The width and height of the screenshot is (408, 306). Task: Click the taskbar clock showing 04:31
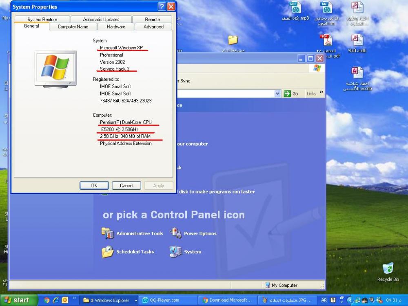[394, 300]
